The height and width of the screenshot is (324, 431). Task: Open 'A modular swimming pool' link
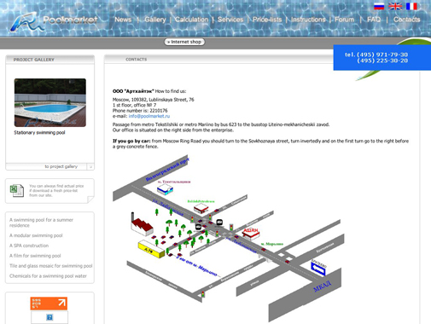click(36, 235)
